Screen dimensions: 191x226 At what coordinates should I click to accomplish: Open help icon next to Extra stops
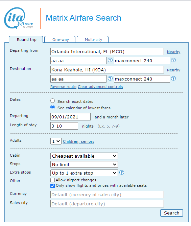pos(122,173)
